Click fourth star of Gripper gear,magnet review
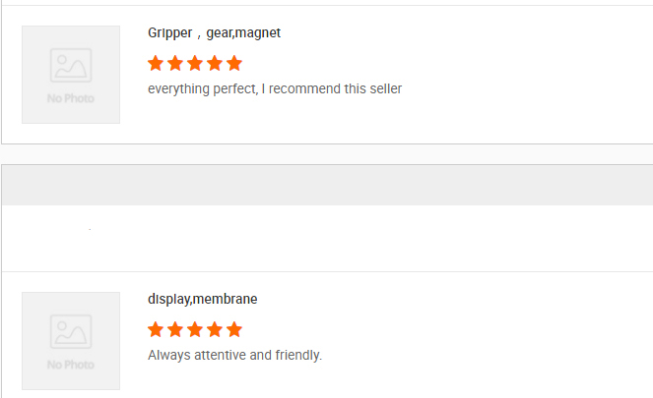Image resolution: width=653 pixels, height=398 pixels. coord(215,64)
